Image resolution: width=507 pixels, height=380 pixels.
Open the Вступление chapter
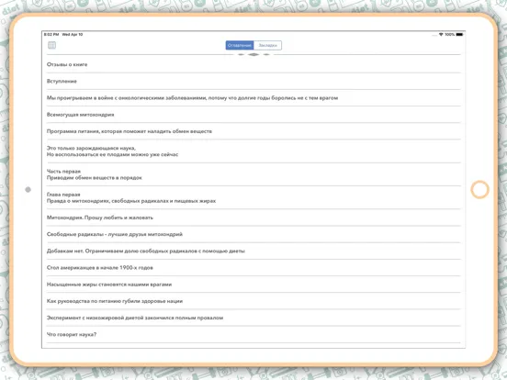tap(253, 82)
